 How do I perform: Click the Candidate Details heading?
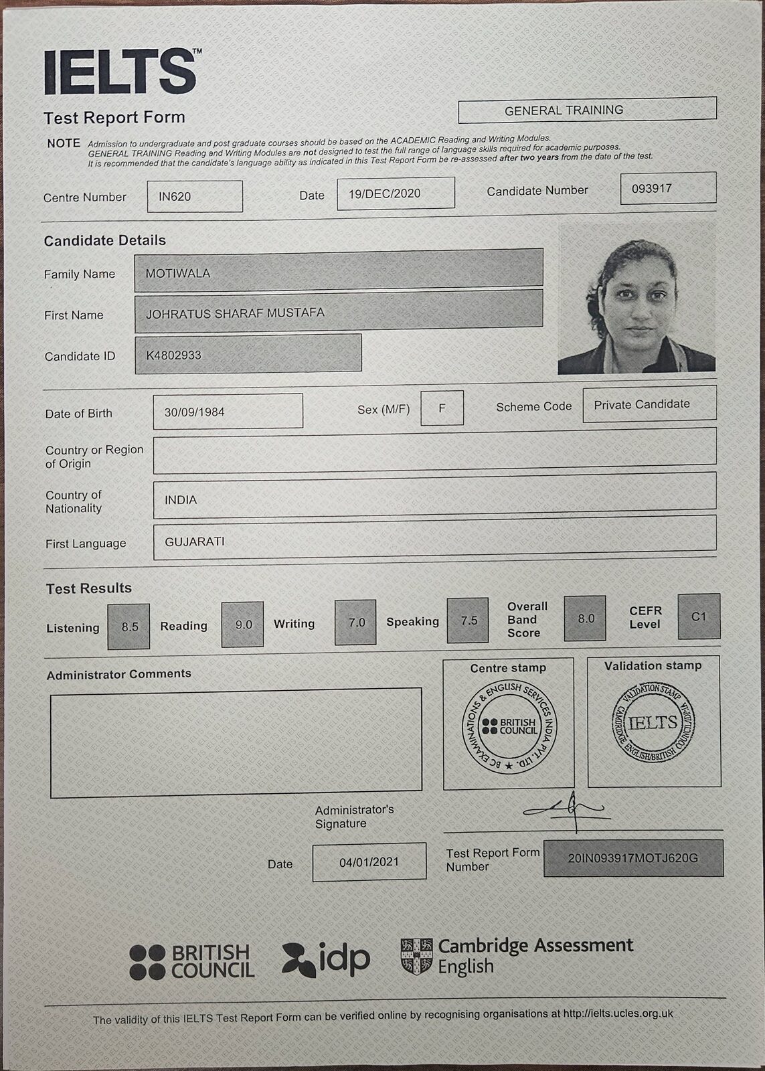pyautogui.click(x=105, y=240)
